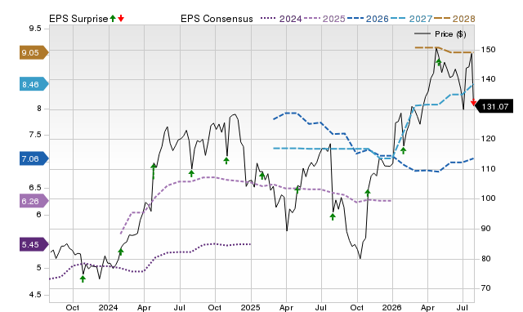The width and height of the screenshot is (523, 312).
Task: Click the red surprise arrow beside the 131.07 tag
Action: [473, 102]
